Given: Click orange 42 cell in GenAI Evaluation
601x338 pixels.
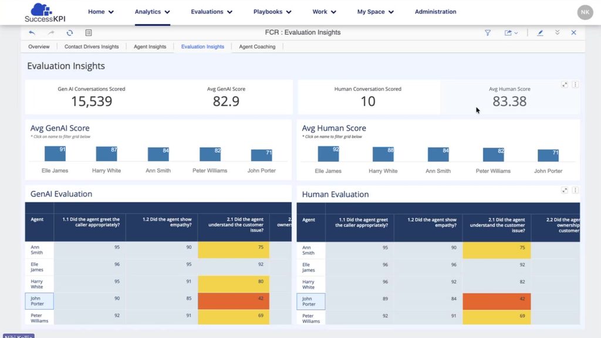Looking at the screenshot, I should 234,301.
